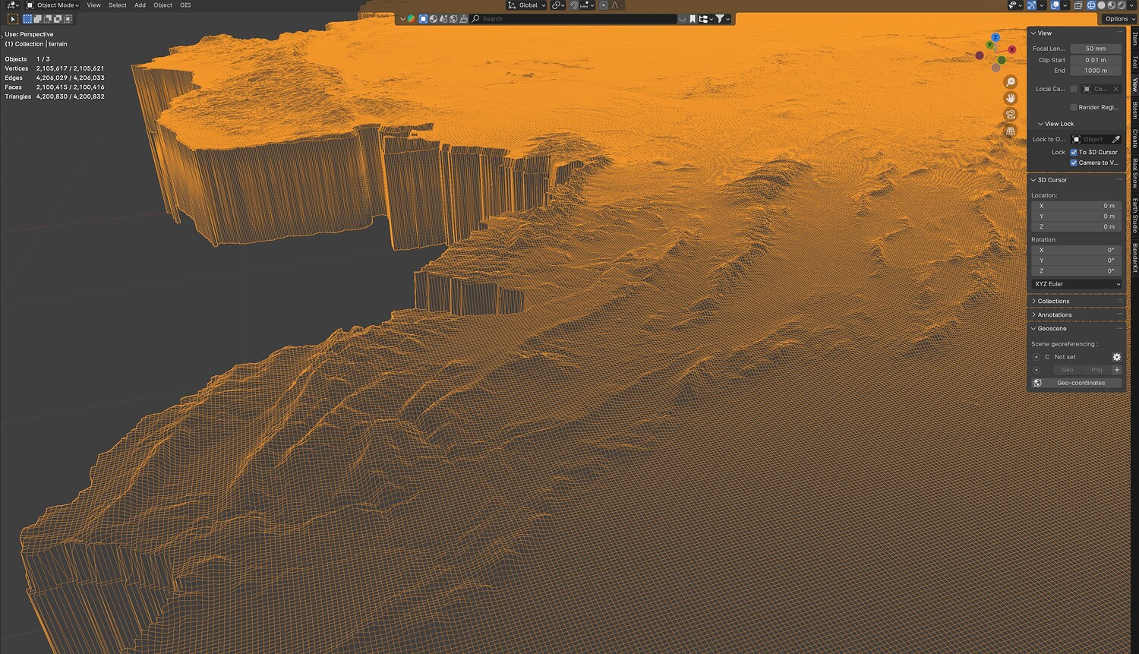Click the green Y axis gizmo ball
This screenshot has height=654, width=1139.
[x=990, y=46]
